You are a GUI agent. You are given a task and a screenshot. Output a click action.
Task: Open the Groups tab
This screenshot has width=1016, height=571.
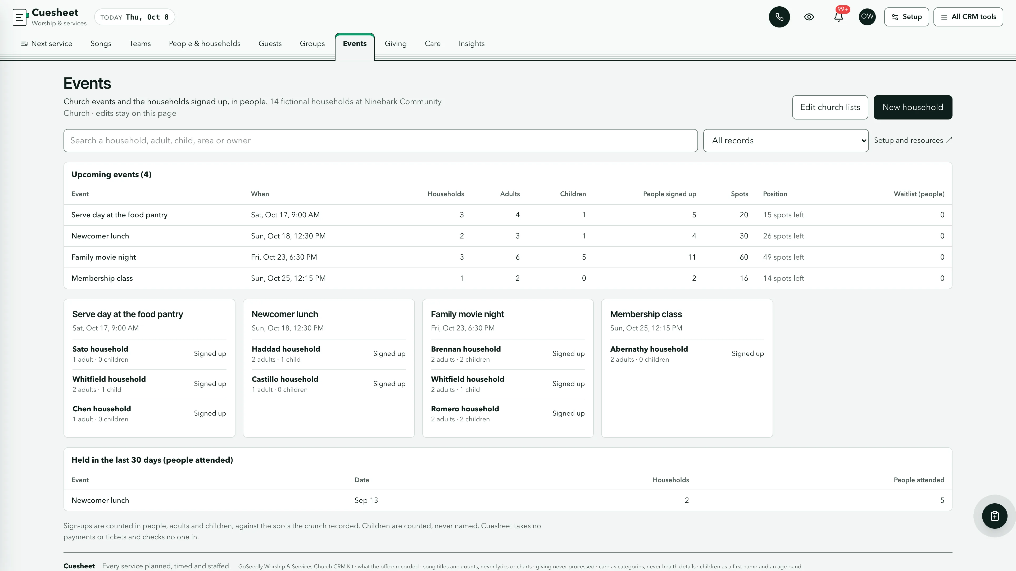(x=312, y=44)
